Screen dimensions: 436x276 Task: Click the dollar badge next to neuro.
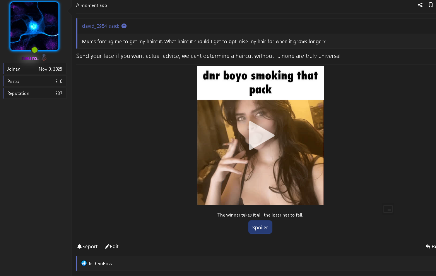[x=44, y=58]
